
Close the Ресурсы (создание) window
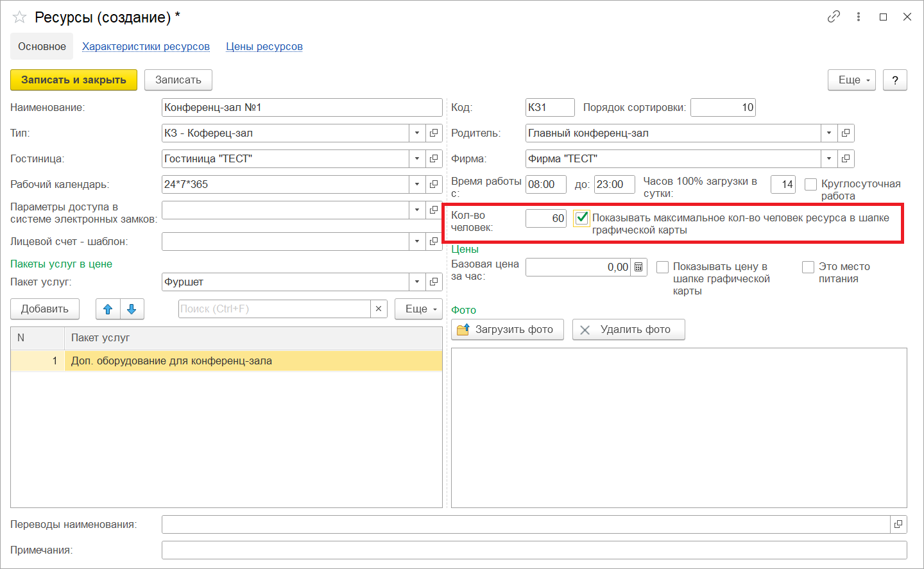click(907, 17)
